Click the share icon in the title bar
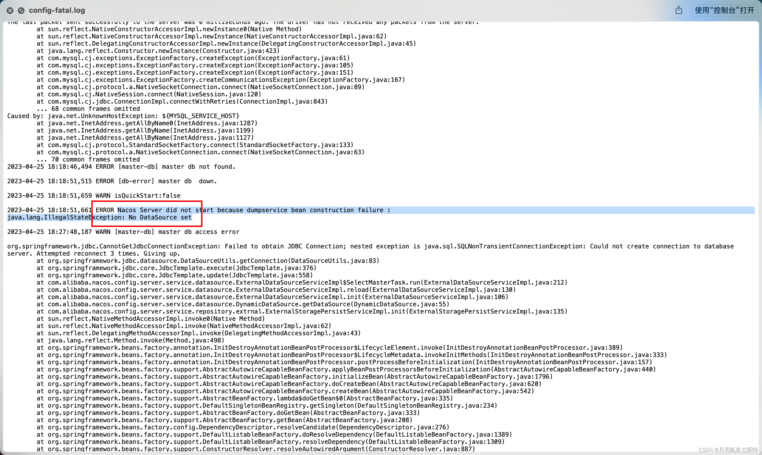 tap(679, 10)
